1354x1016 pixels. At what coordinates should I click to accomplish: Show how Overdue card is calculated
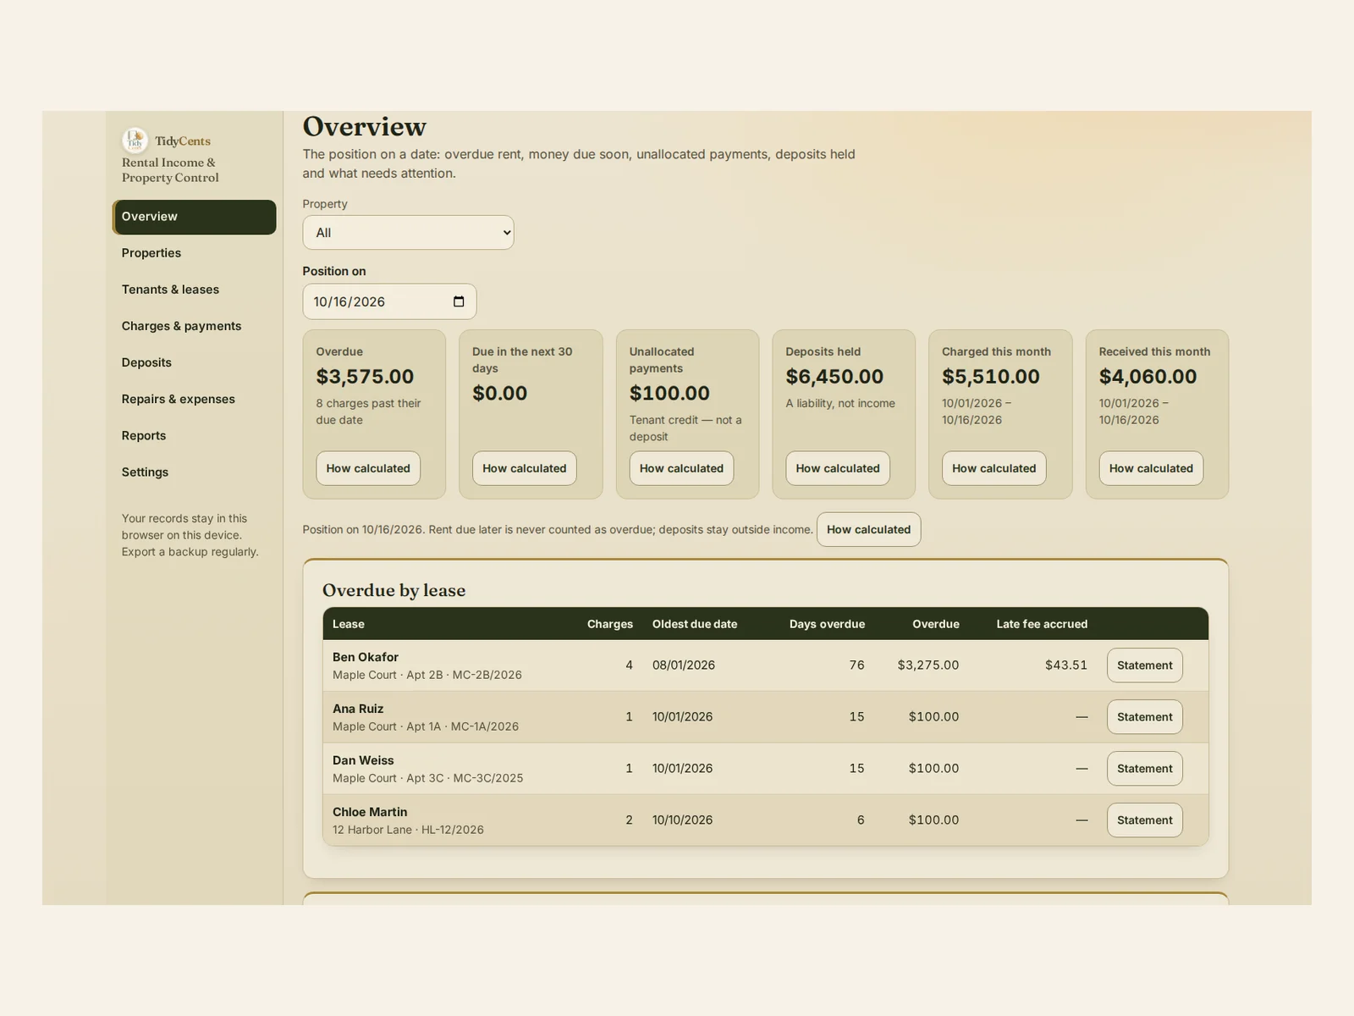[368, 468]
